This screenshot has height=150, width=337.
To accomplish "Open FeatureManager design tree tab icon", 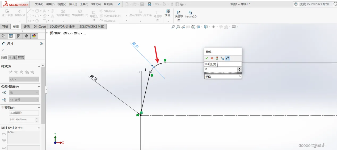I will coord(3,36).
